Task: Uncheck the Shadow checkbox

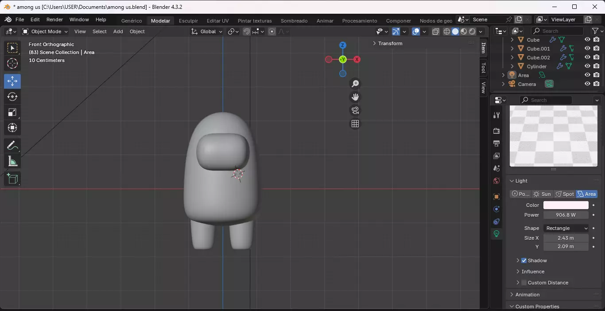Action: click(x=524, y=260)
